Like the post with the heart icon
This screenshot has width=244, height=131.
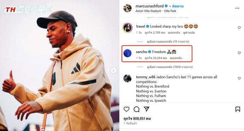pos(127,109)
